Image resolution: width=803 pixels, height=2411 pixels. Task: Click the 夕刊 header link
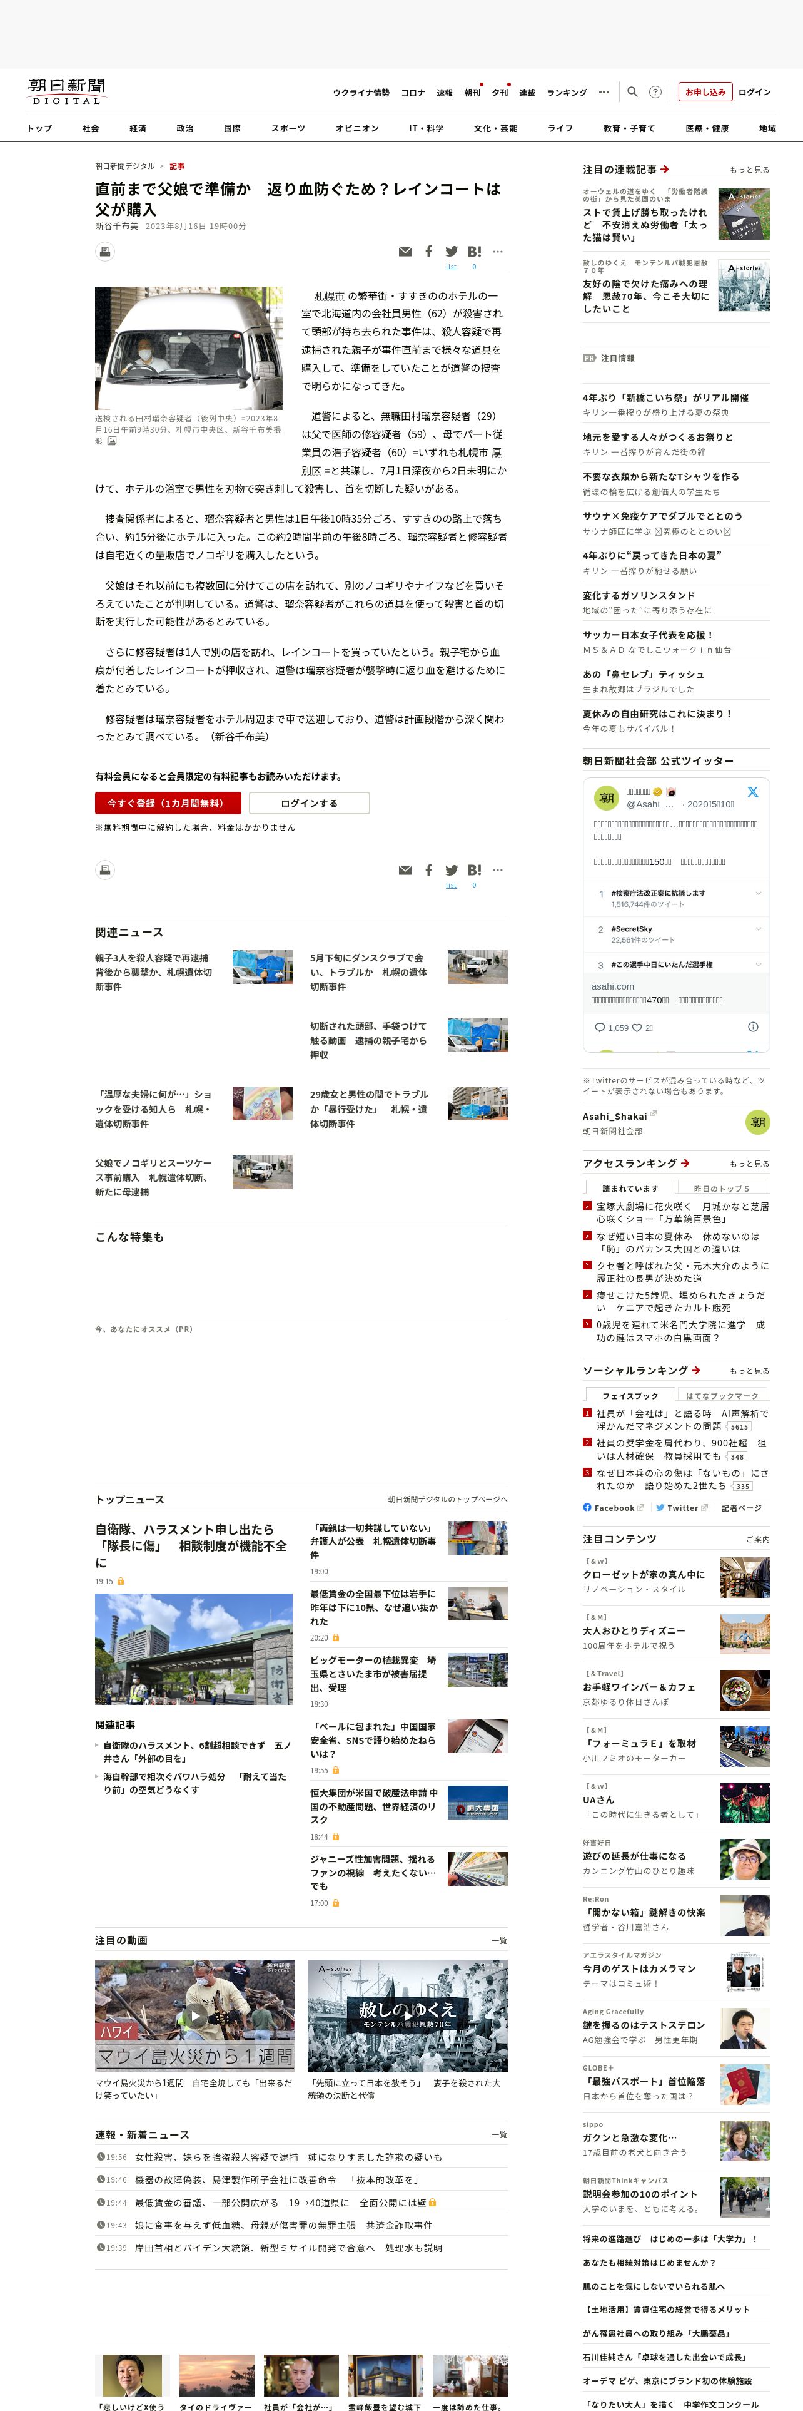(x=500, y=93)
